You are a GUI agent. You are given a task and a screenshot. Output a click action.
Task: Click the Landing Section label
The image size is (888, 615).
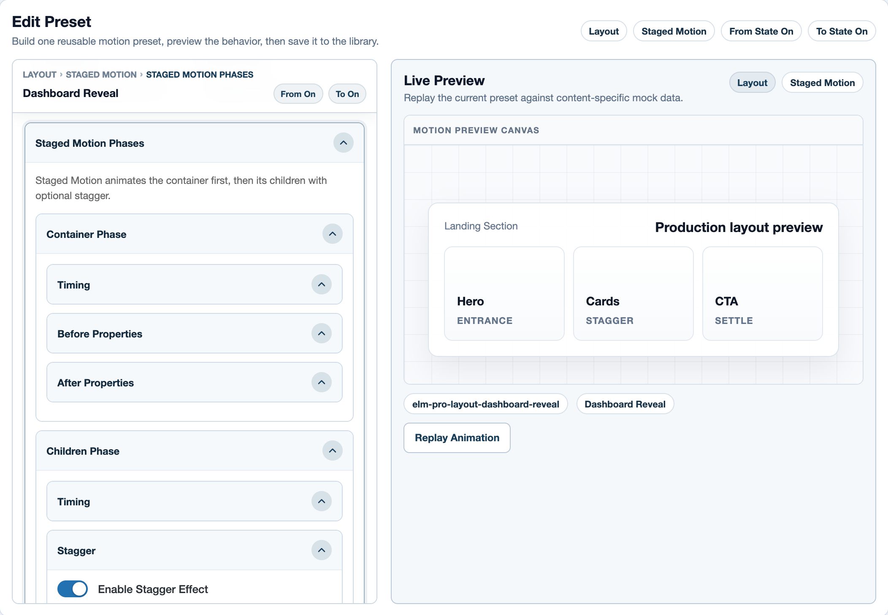[481, 226]
